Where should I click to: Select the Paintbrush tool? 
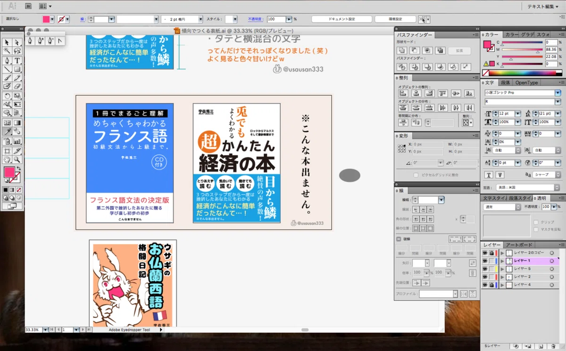[7, 78]
